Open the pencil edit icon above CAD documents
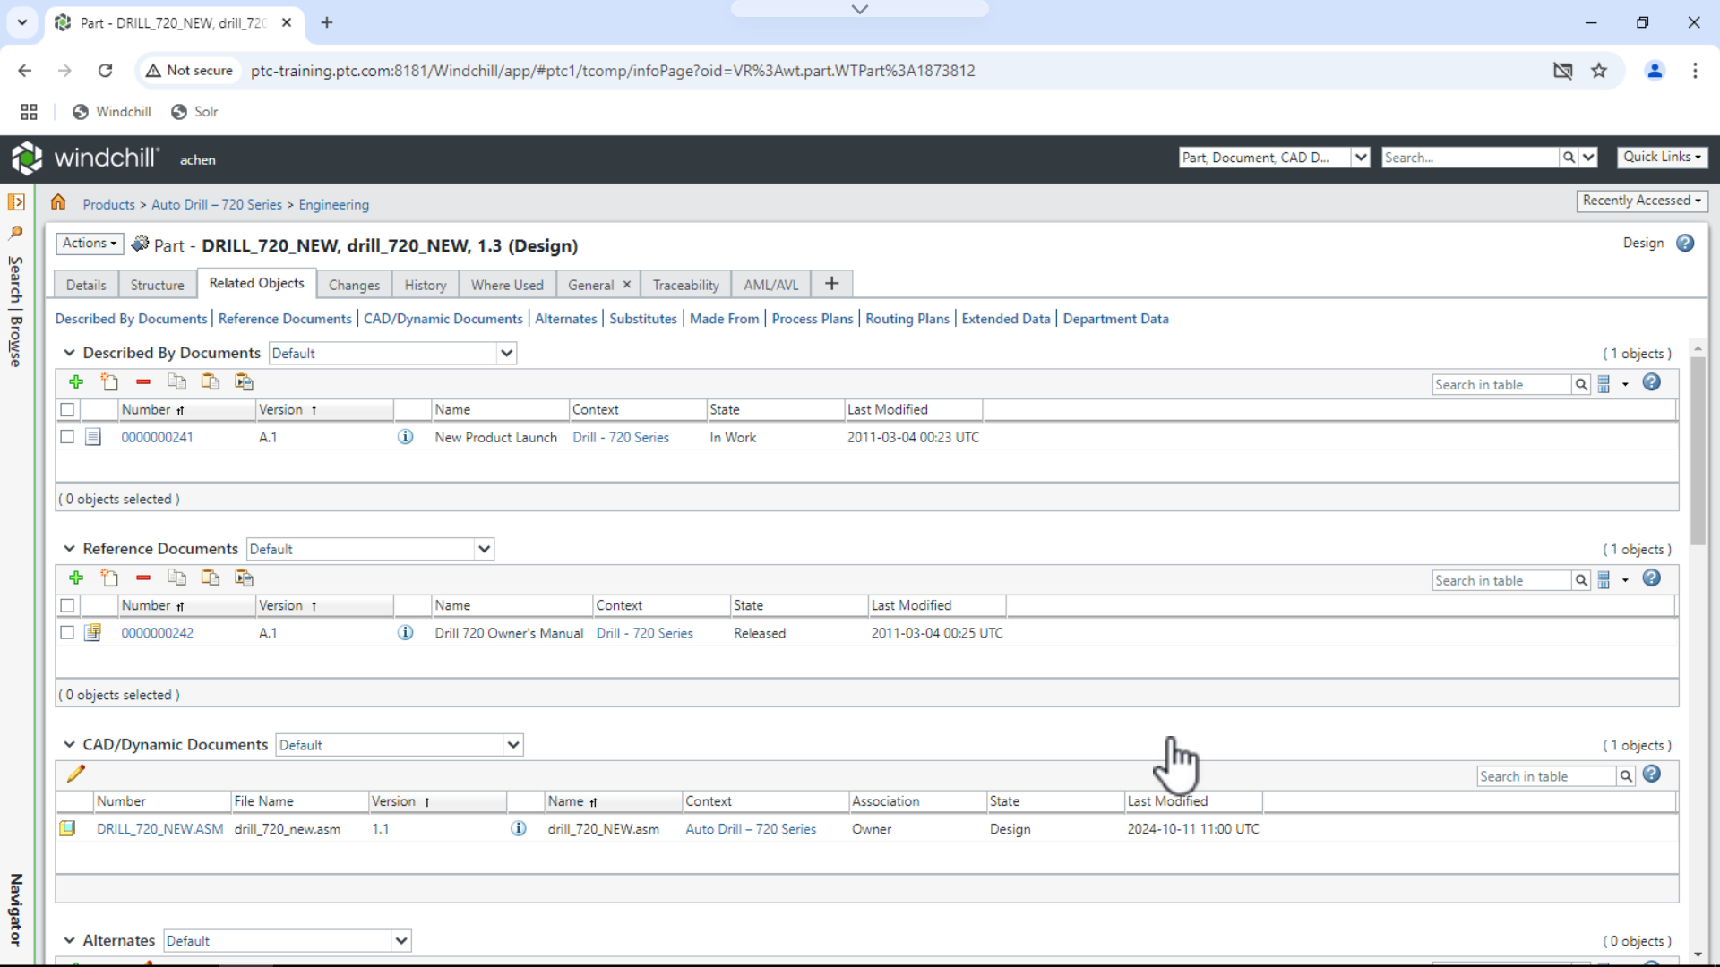The height and width of the screenshot is (967, 1720). 76,773
